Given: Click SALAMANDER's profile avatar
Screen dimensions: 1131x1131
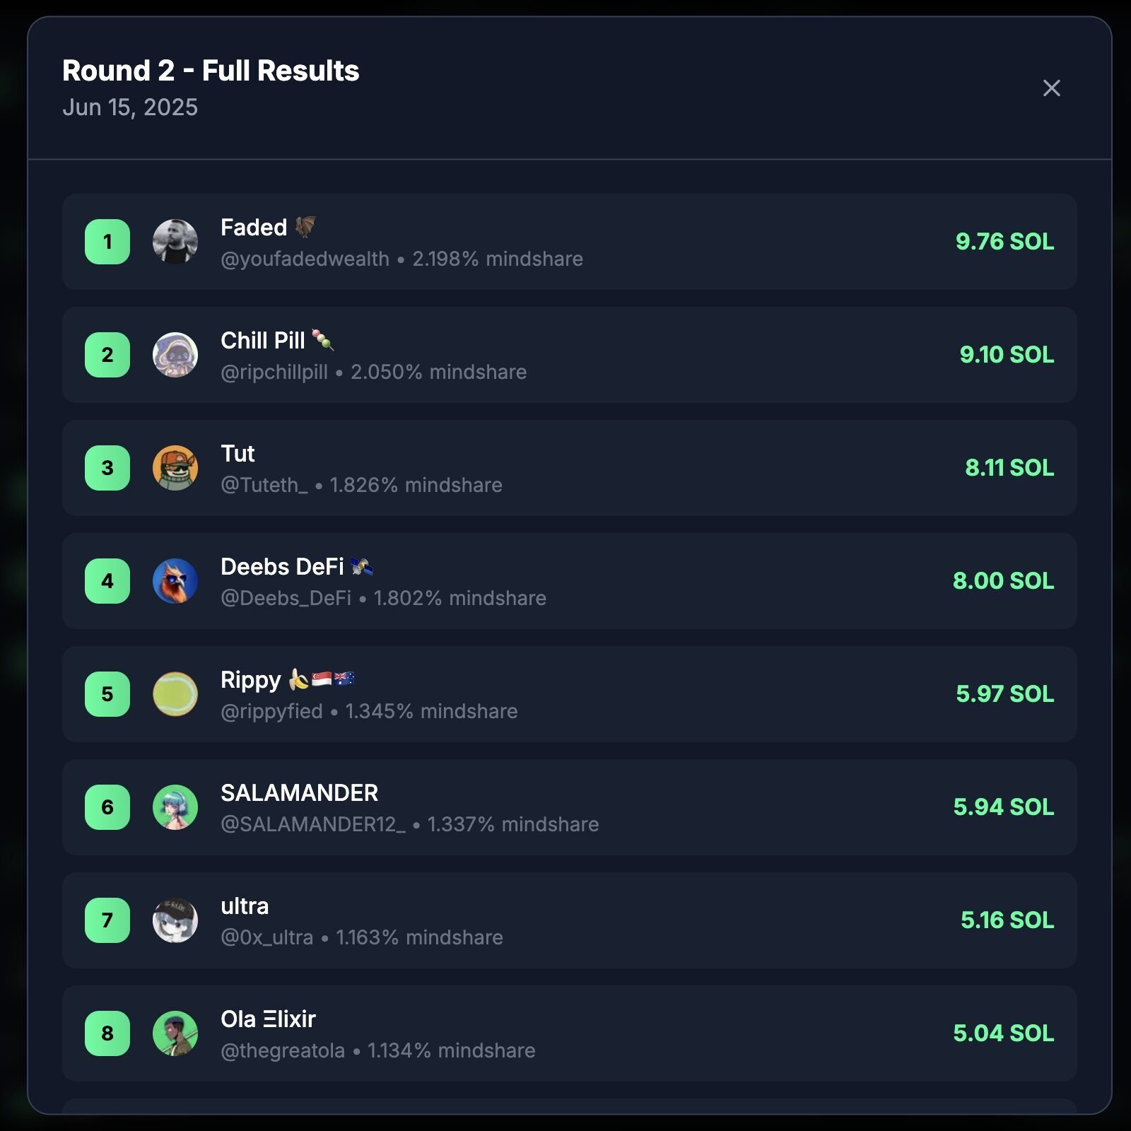Looking at the screenshot, I should [x=176, y=807].
